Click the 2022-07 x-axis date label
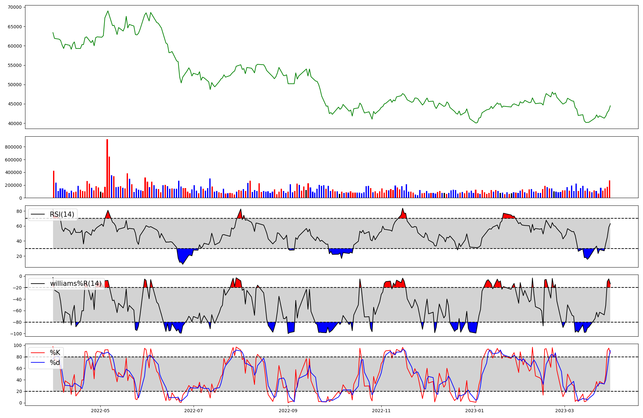 coord(194,411)
